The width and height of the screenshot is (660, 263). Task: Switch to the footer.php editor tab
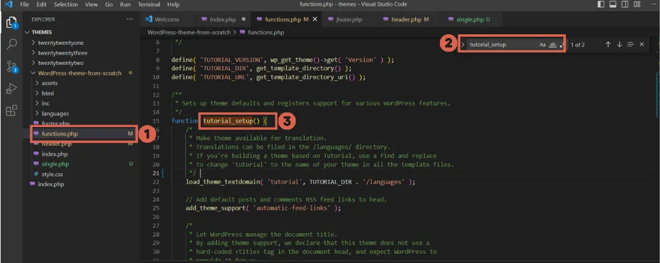(x=349, y=19)
